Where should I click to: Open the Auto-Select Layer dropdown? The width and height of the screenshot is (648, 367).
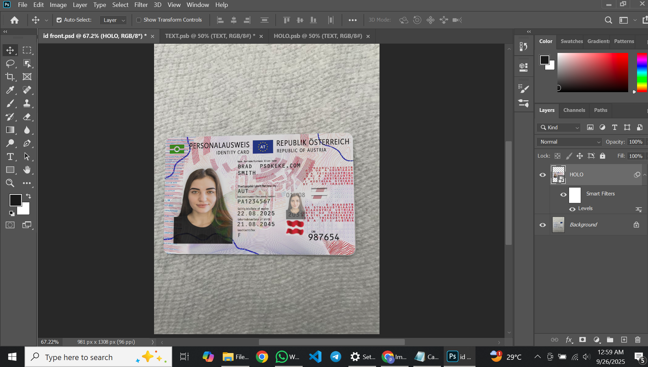114,20
